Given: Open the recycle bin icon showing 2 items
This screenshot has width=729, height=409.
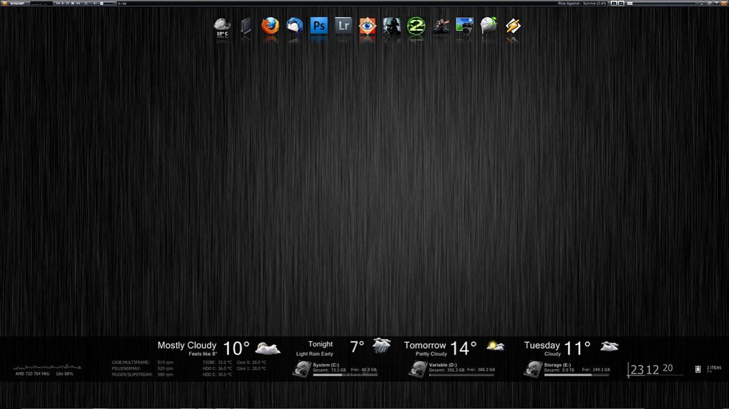Looking at the screenshot, I should (698, 369).
